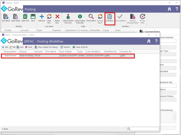
Task: Click Adjustment column in Posting grid
Action: 71,30
